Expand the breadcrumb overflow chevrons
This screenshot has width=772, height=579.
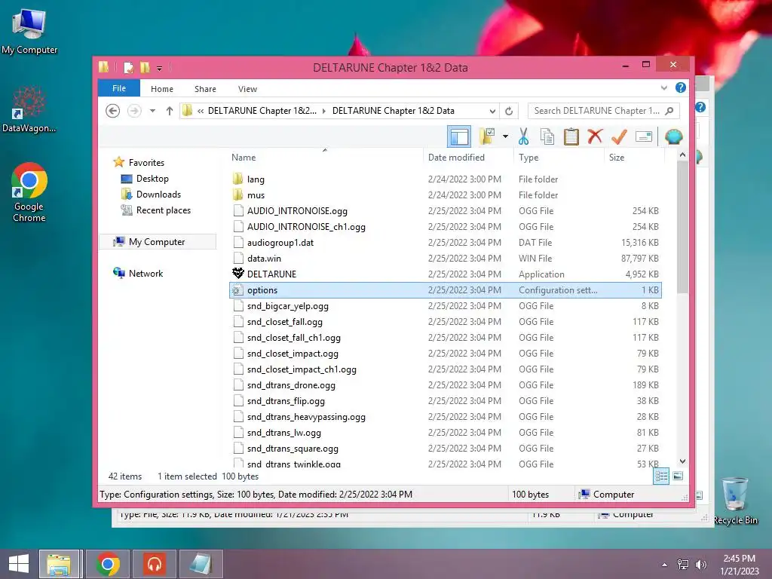(201, 111)
